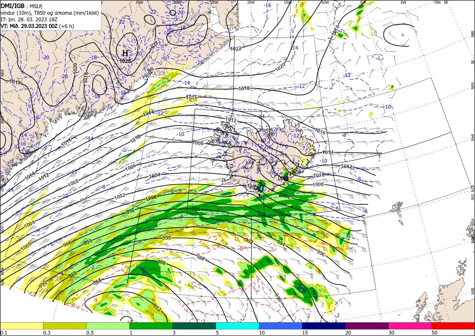Pick the blue 10–15 legend color segment
Screen dimensions: 475x336
click(281, 326)
